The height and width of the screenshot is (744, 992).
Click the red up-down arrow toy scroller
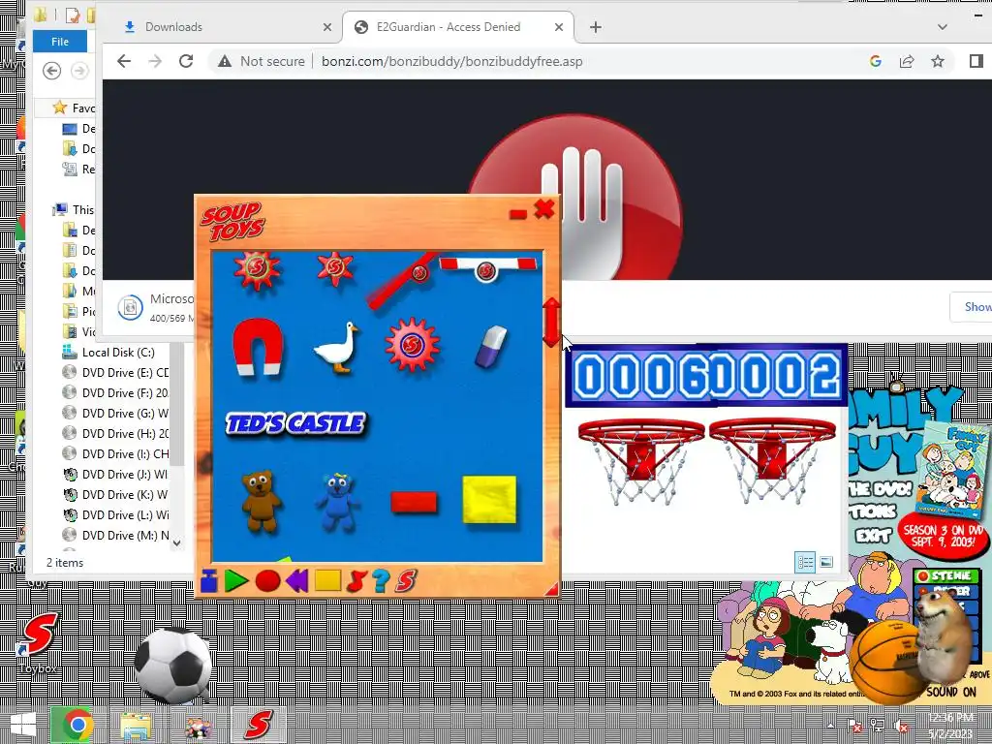tap(551, 323)
